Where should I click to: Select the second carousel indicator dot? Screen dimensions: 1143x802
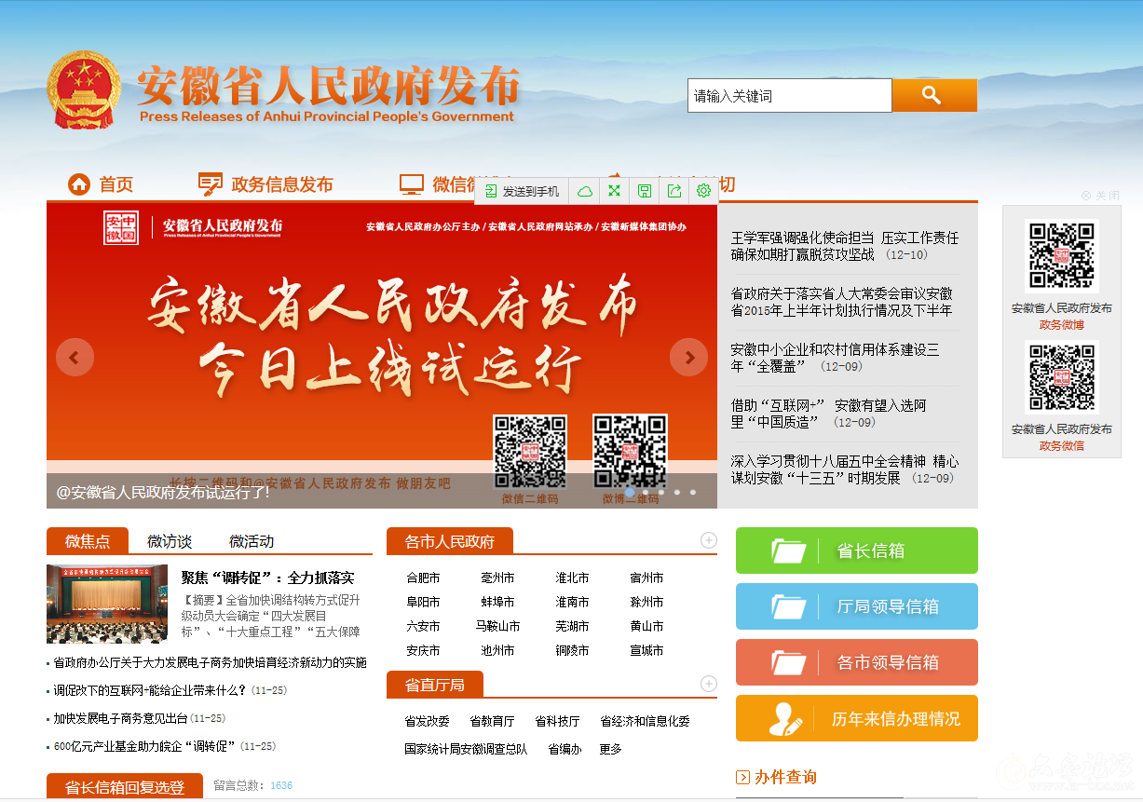tap(646, 492)
